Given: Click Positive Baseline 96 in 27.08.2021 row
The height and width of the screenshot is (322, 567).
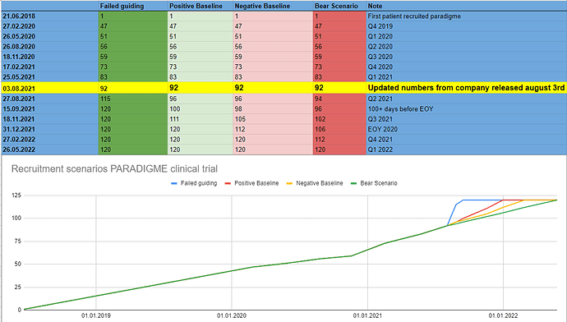Looking at the screenshot, I should (200, 99).
